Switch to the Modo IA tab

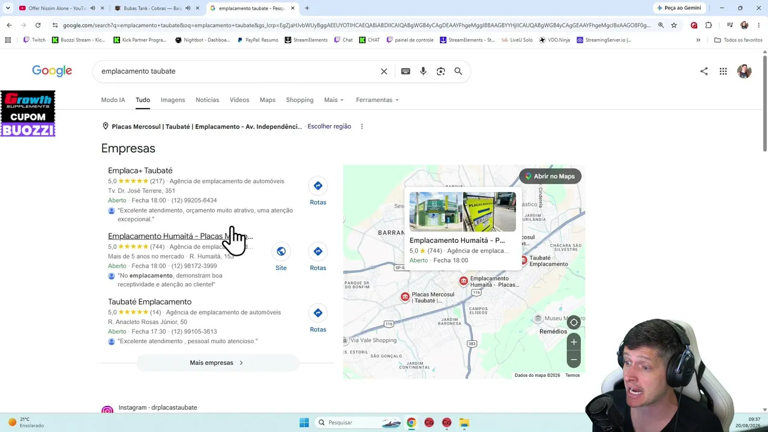[113, 100]
